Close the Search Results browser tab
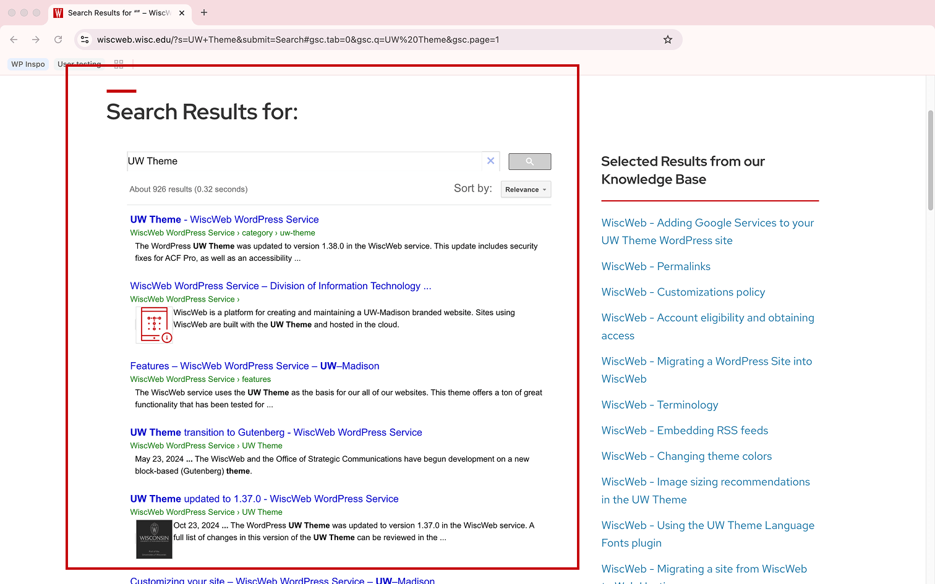 coord(182,13)
